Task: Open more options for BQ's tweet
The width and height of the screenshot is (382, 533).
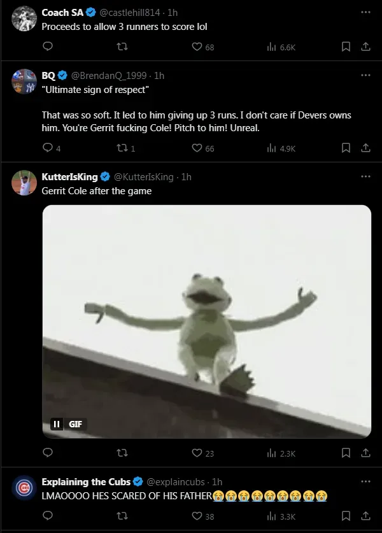Action: tap(365, 75)
